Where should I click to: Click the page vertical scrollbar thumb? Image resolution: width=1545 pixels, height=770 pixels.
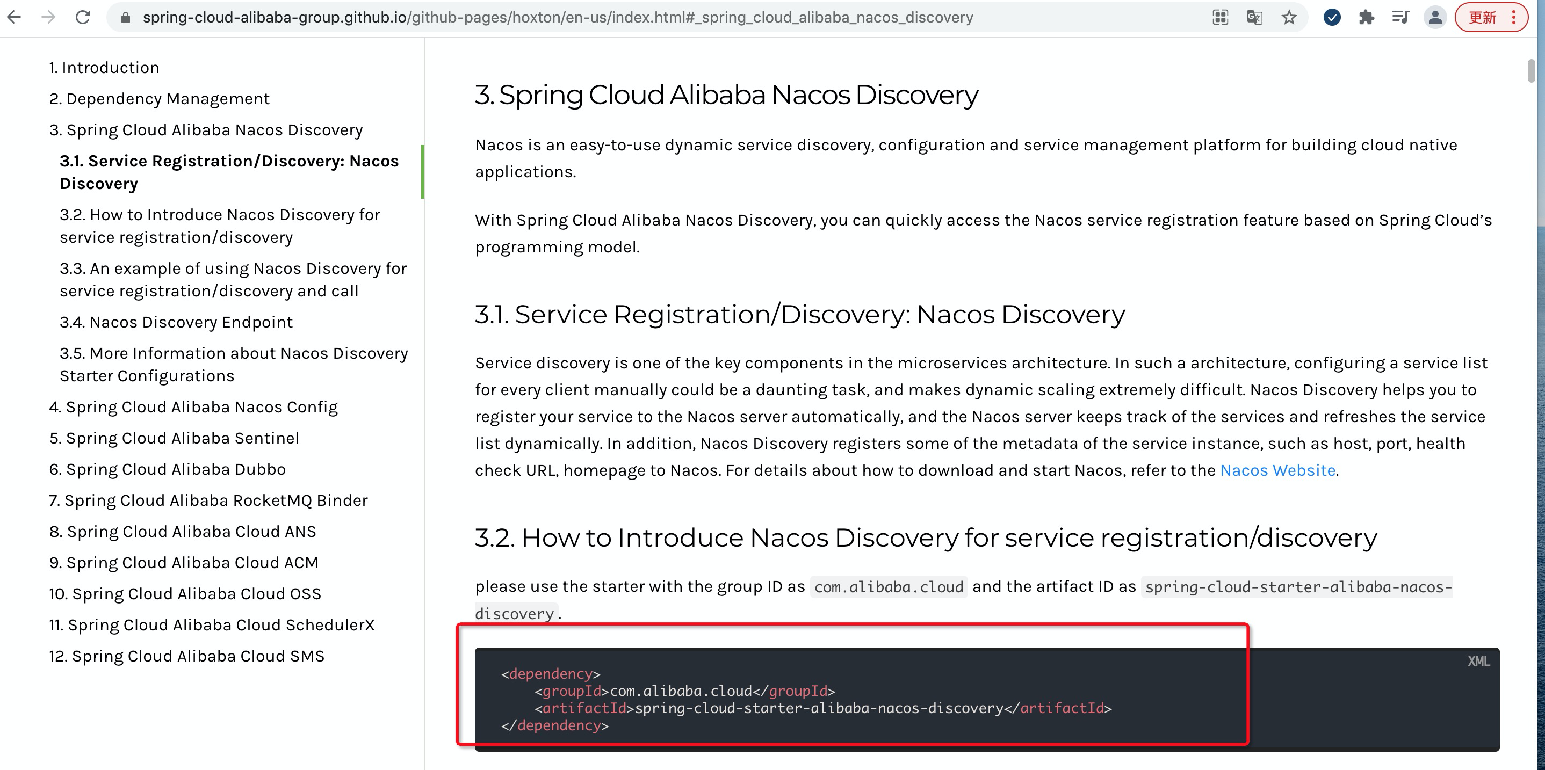click(1531, 71)
